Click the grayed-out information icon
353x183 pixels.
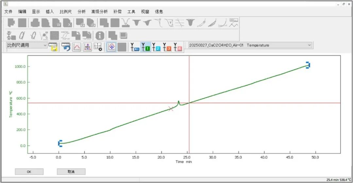click(x=100, y=35)
